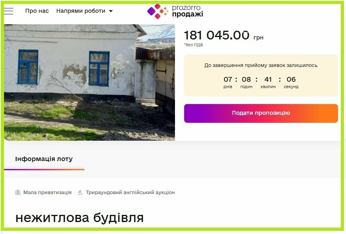Image resolution: width=346 pixels, height=234 pixels.
Task: Click the Подати пропозицію button
Action: pos(261,113)
